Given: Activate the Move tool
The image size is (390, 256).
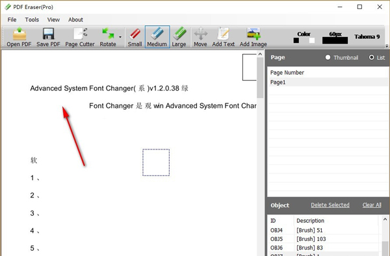Looking at the screenshot, I should click(x=200, y=37).
